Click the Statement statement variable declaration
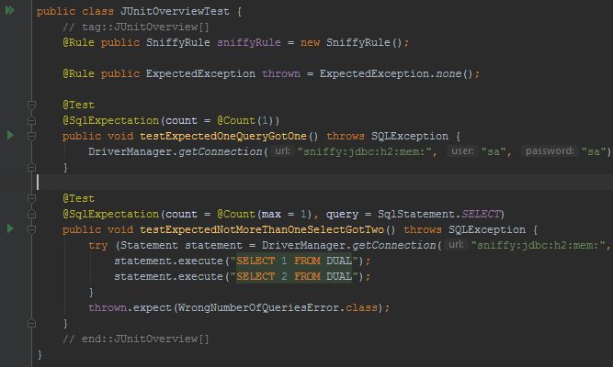Viewport: 613px width, 367px height. 181,245
